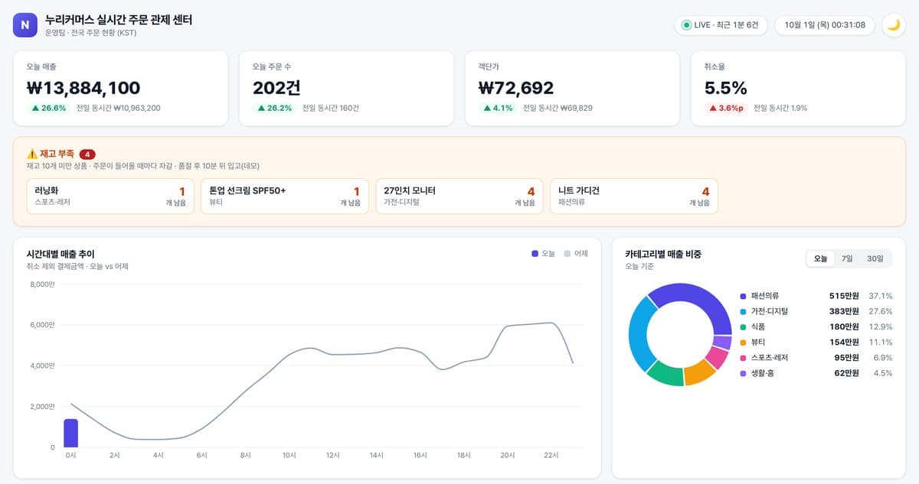Viewport: 919px width, 484px height.
Task: Click the 95만원 value for 스포츠·레저
Action: pos(846,358)
